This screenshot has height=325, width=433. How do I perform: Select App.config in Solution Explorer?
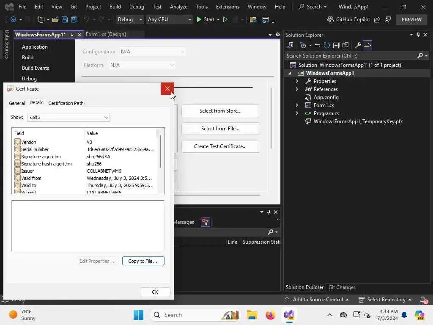[326, 97]
